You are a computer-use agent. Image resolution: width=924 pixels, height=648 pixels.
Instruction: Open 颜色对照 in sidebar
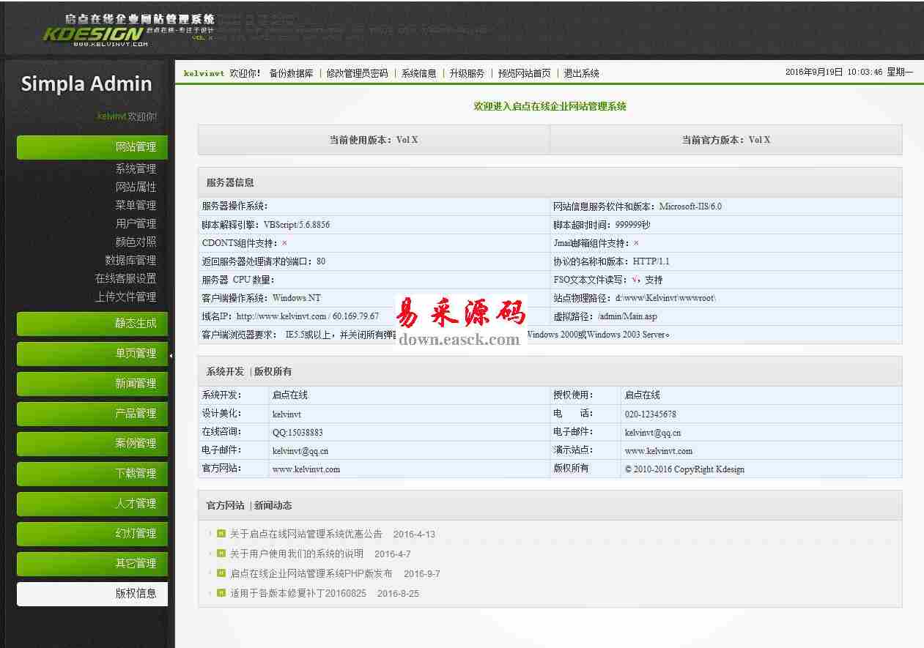click(x=136, y=242)
